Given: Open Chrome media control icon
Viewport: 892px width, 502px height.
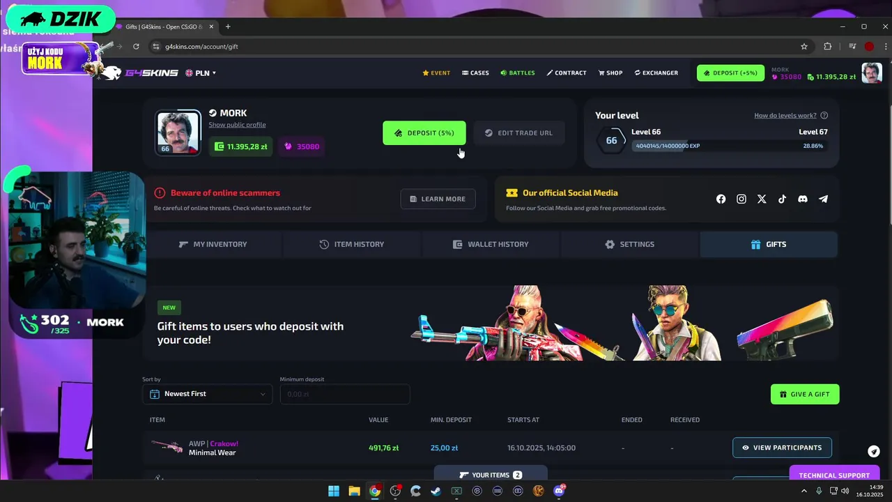Looking at the screenshot, I should [853, 47].
